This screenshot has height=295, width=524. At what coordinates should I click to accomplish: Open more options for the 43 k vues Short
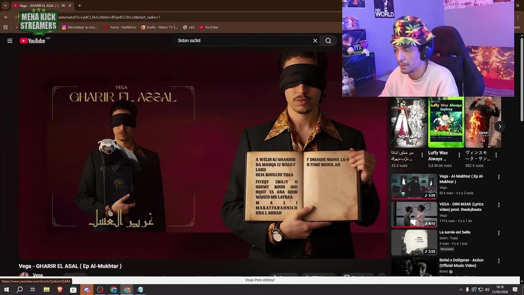click(x=422, y=155)
